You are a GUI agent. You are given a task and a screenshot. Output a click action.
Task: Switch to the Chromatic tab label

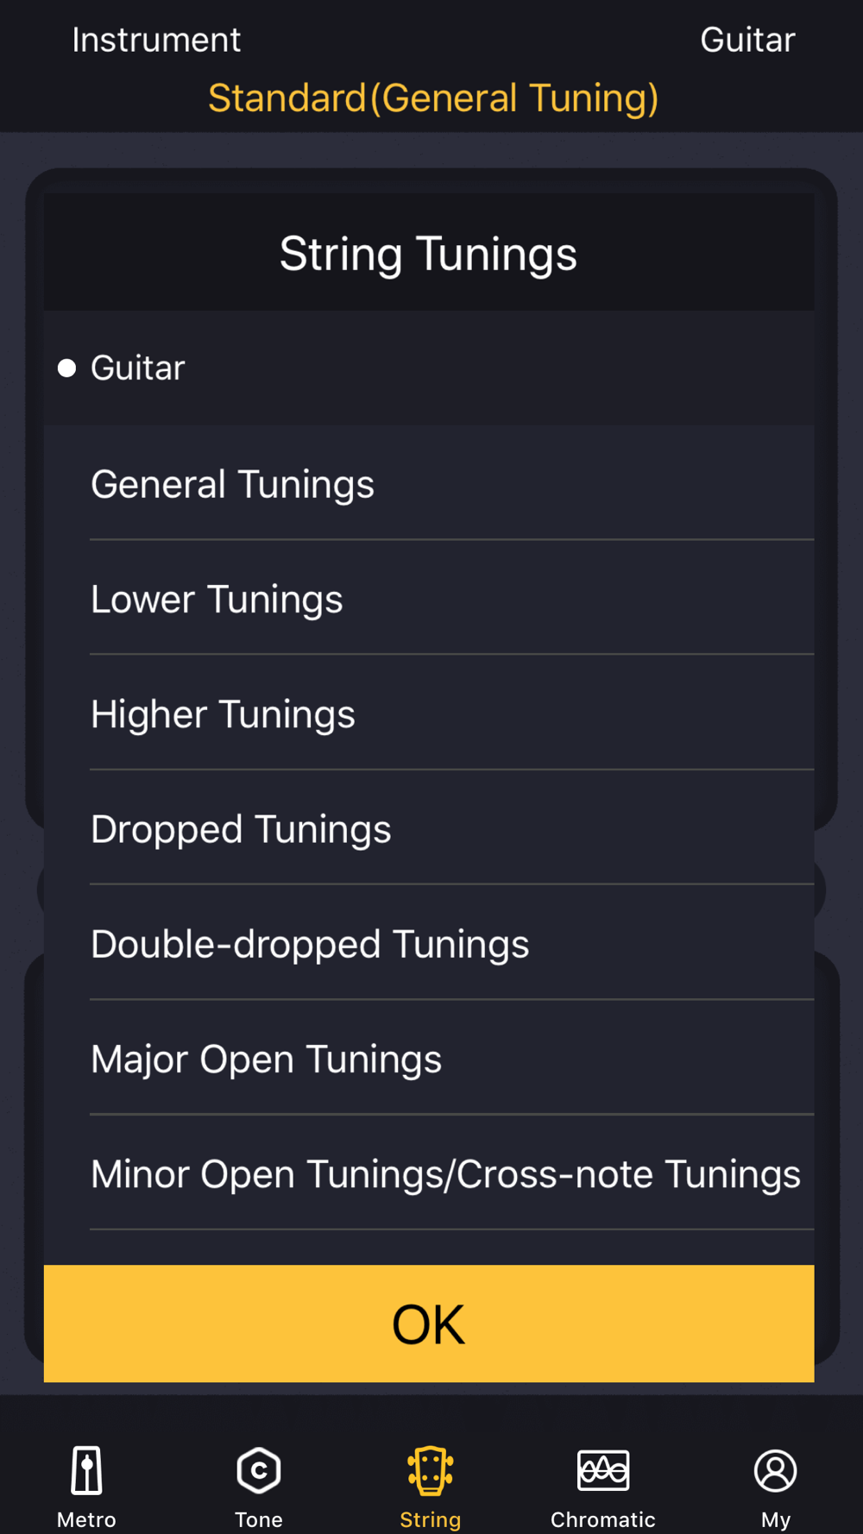pos(603,1519)
